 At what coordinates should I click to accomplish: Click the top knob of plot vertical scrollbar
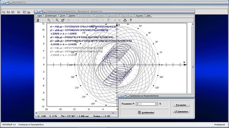pyautogui.click(x=193, y=24)
